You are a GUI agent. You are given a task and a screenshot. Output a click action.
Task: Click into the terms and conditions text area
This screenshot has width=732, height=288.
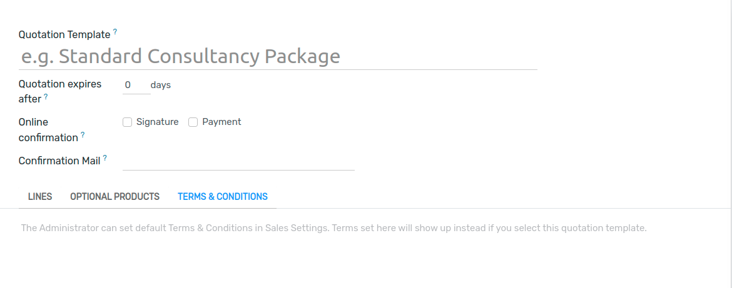(333, 229)
